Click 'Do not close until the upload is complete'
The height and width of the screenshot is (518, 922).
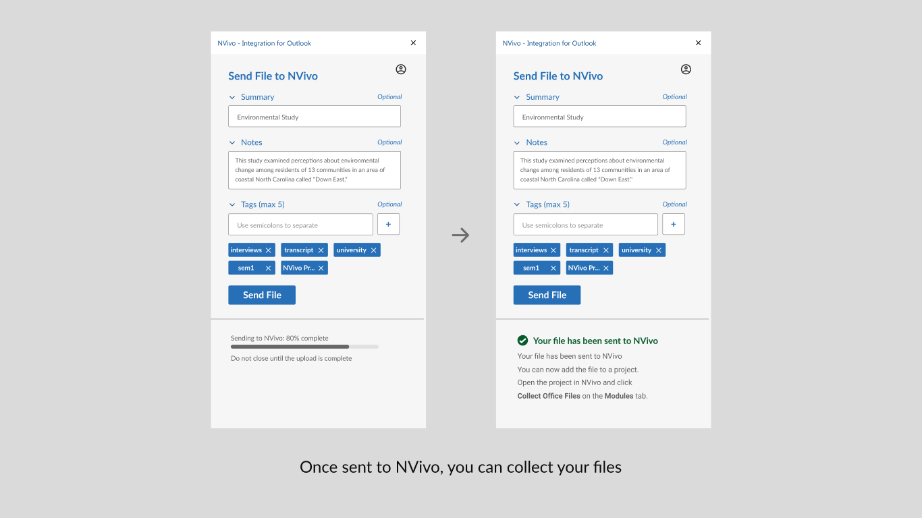(x=291, y=358)
